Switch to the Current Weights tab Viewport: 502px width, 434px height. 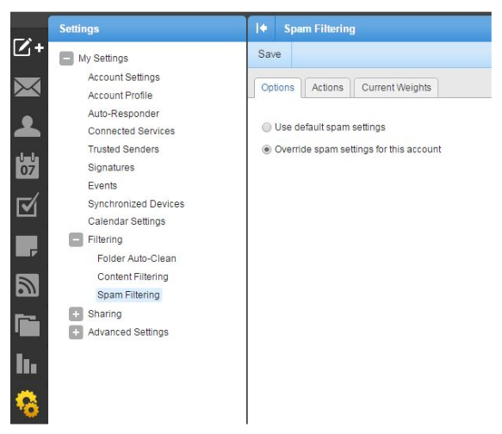pos(396,88)
